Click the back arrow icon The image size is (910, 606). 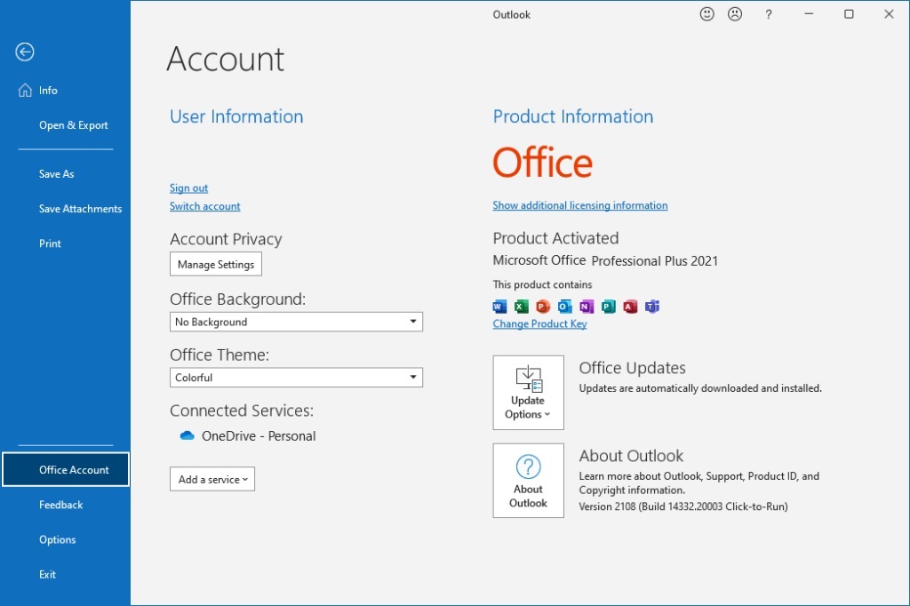24,52
